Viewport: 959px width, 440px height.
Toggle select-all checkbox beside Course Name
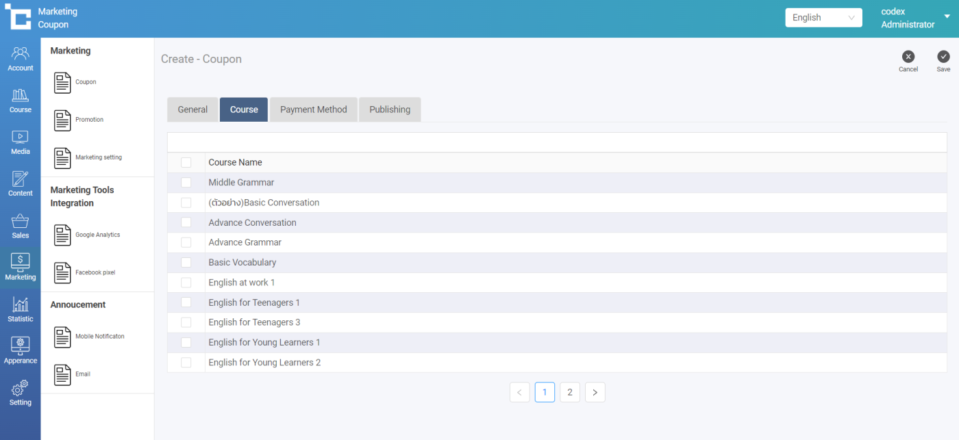pos(186,163)
